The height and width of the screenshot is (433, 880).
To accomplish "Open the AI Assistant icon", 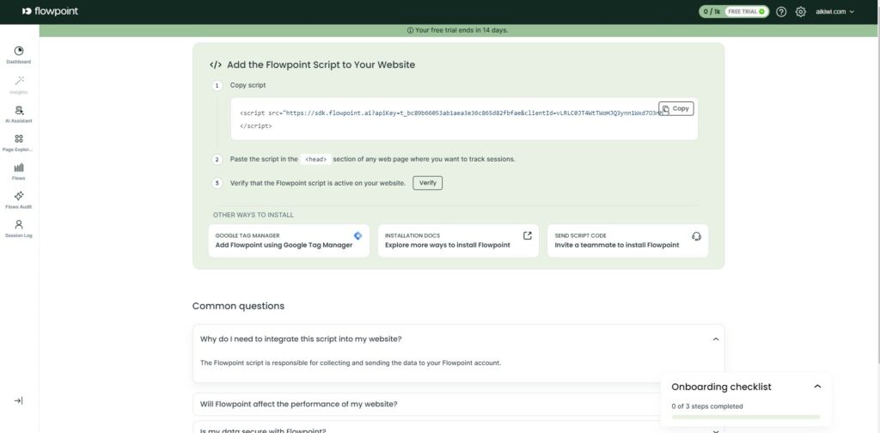I will coord(19,110).
